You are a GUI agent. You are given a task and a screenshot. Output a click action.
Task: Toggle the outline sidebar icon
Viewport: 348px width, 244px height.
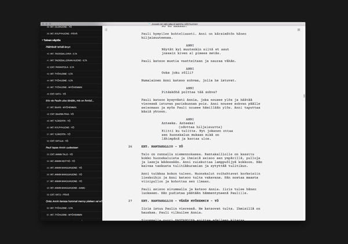(106, 28)
